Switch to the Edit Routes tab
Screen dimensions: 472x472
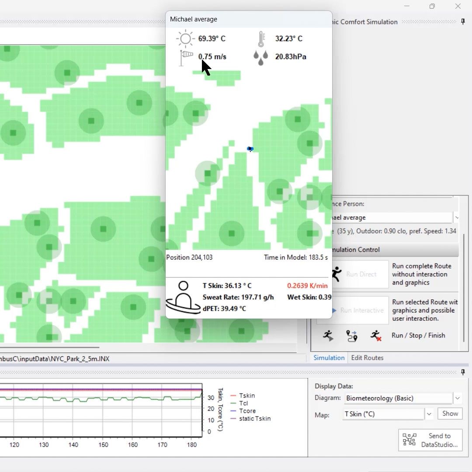point(367,357)
